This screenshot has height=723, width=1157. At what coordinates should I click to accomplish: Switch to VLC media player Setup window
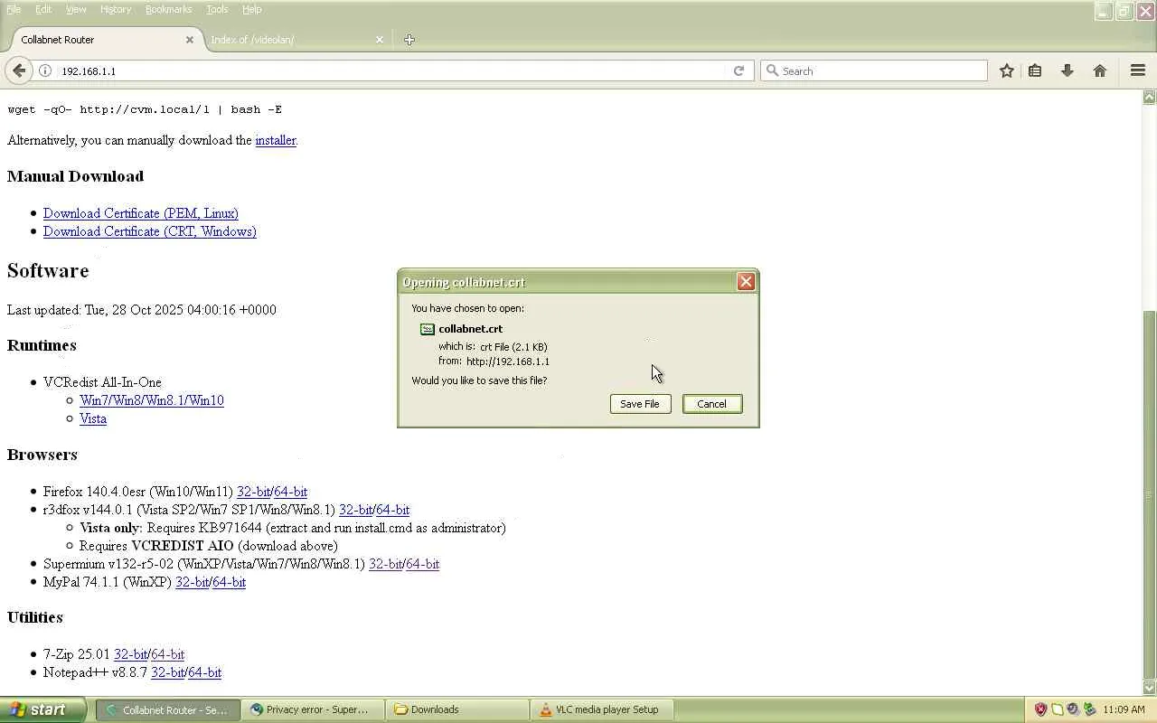pos(603,709)
